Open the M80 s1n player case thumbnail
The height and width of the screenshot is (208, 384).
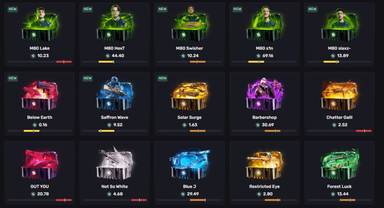coord(264,24)
